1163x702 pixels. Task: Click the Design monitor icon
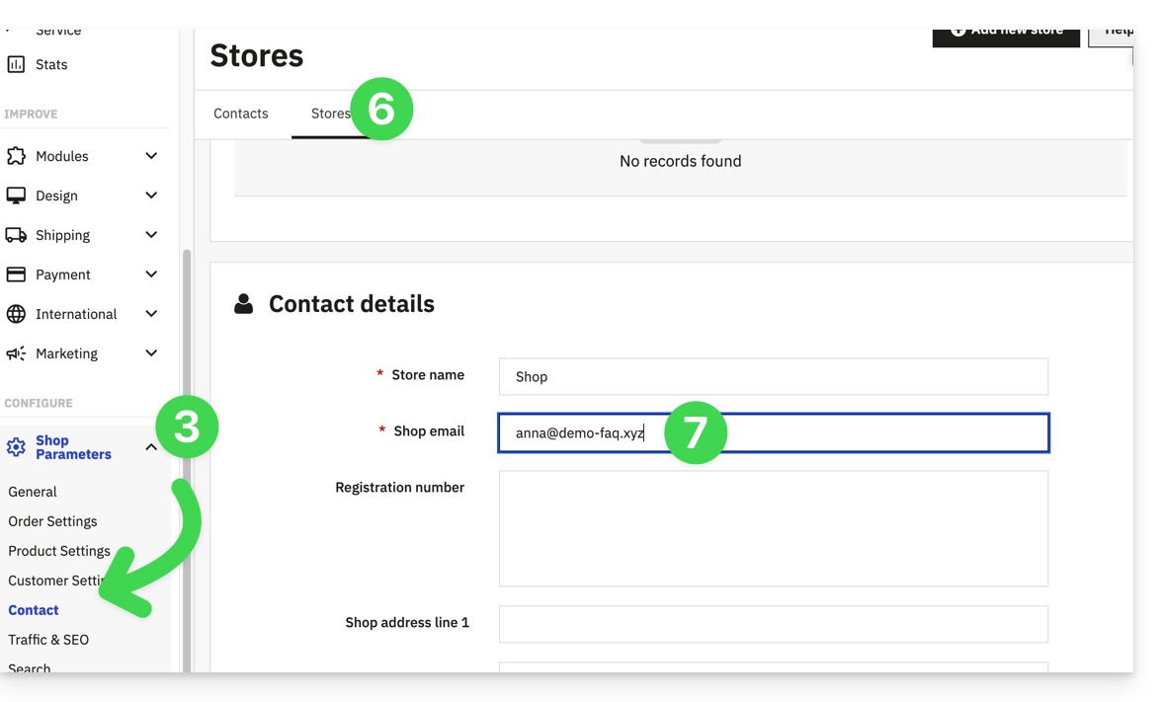click(x=16, y=195)
